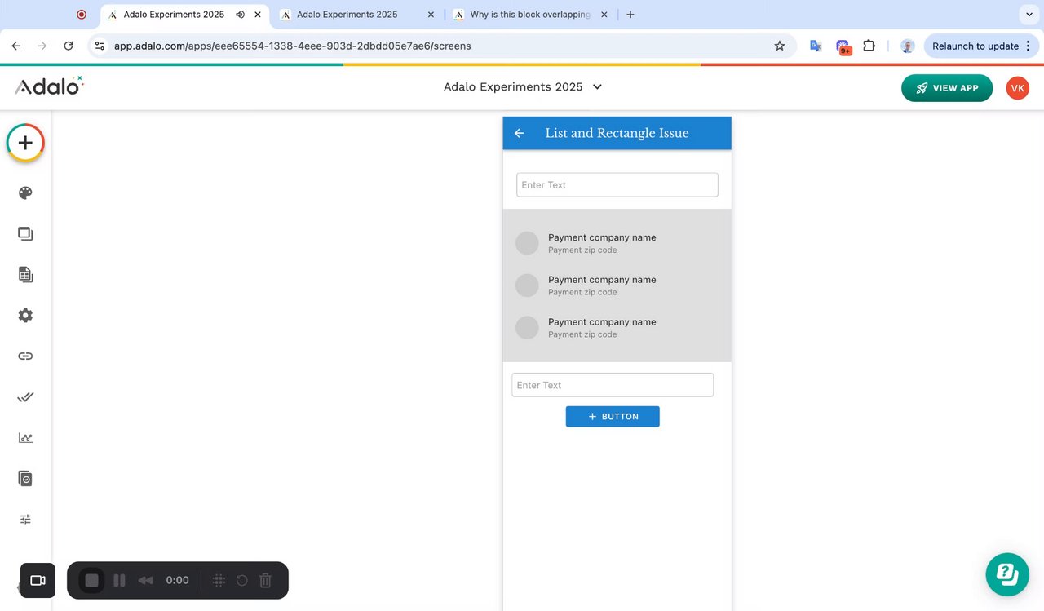This screenshot has height=611, width=1044.
Task: Go back in browser history
Action: (x=16, y=46)
